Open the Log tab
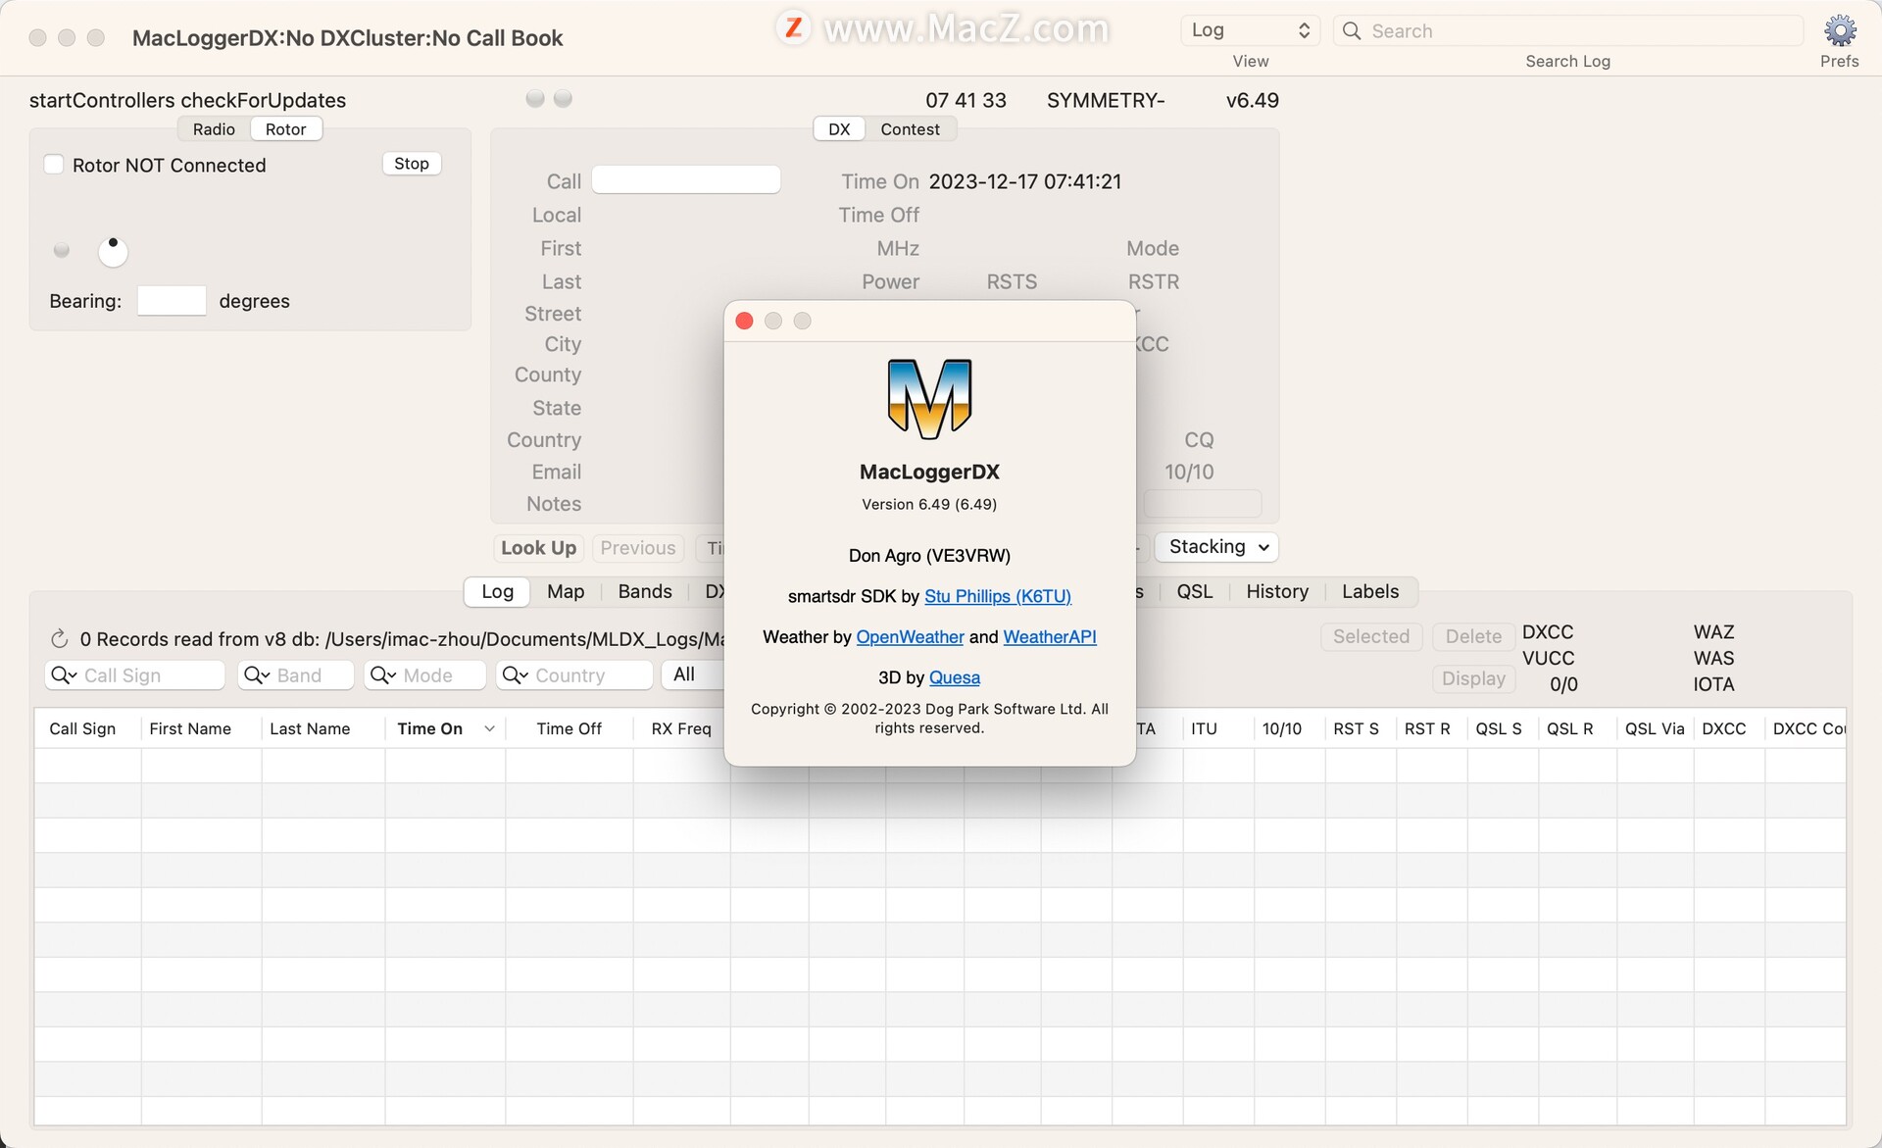 [x=497, y=591]
